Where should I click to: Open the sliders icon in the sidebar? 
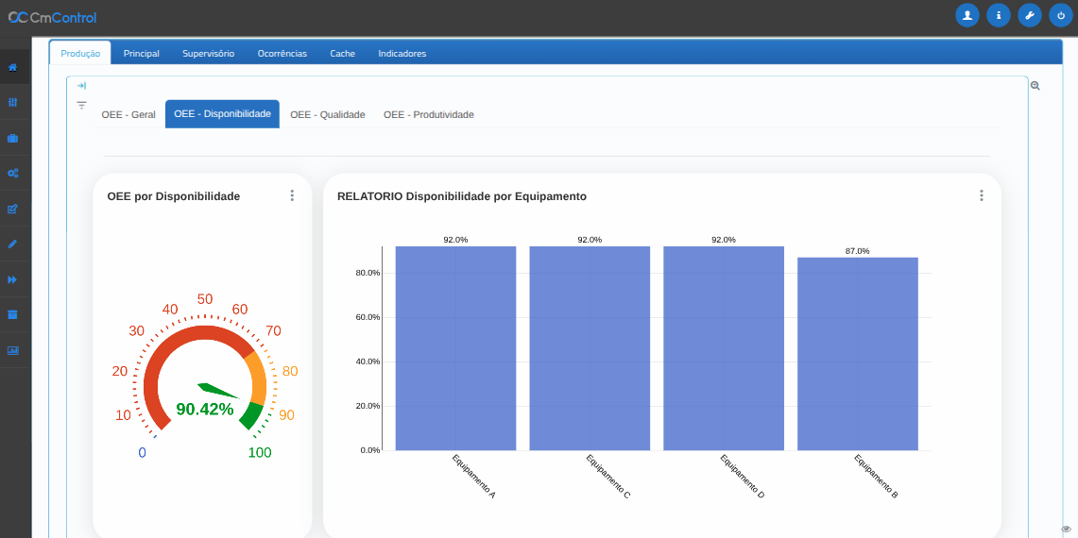13,103
